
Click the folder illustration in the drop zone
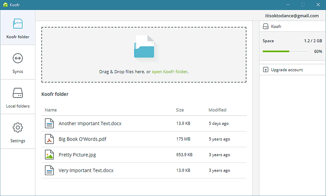(145, 47)
